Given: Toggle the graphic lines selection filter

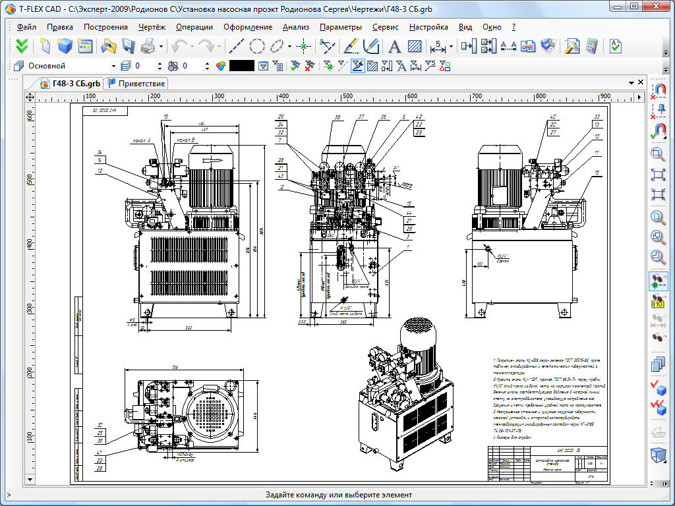Looking at the screenshot, I should [358, 66].
